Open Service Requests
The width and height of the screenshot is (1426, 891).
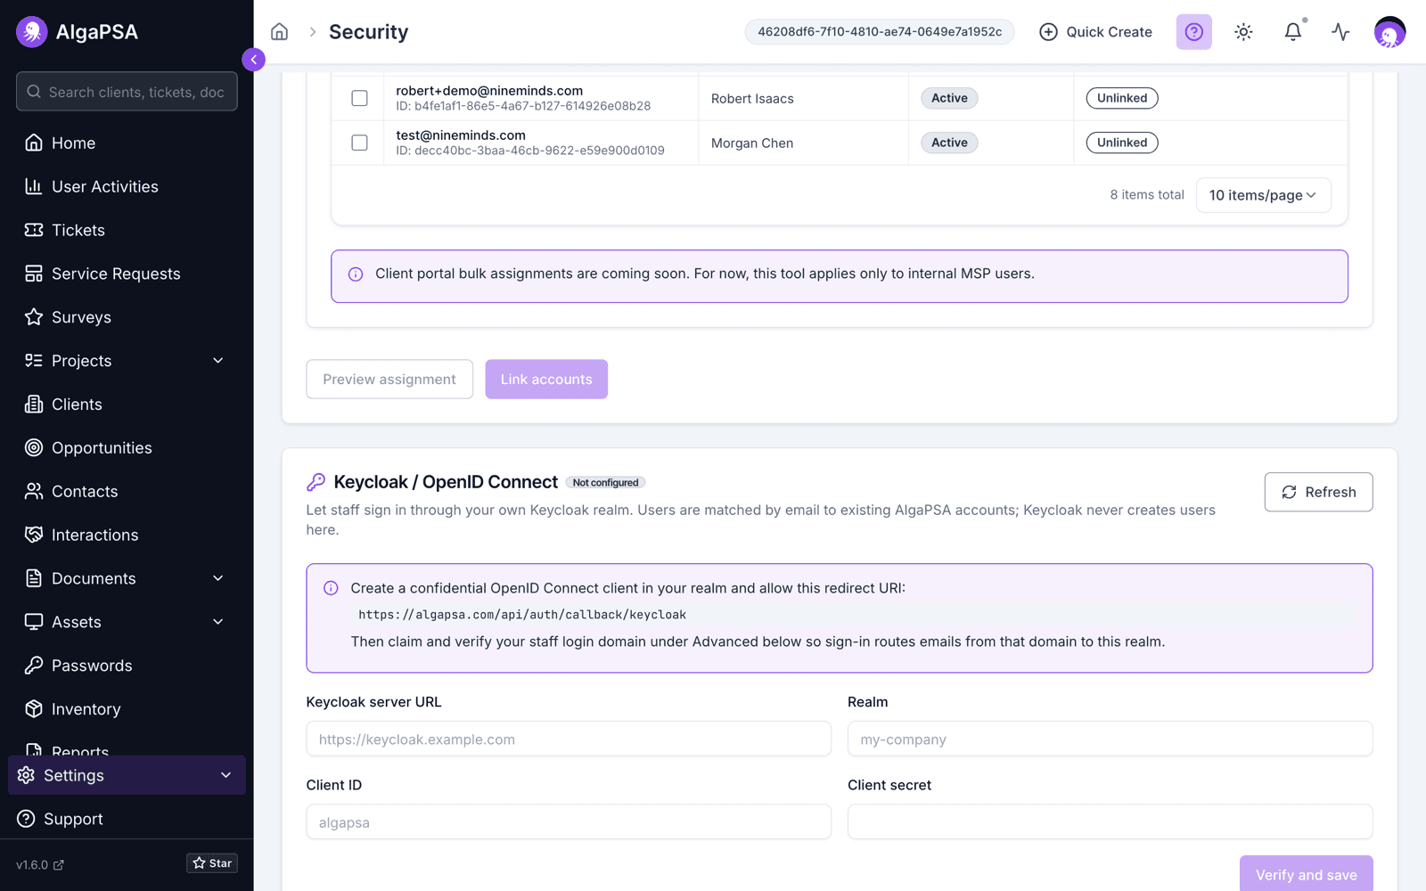pos(127,274)
